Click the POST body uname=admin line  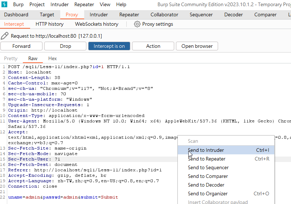pos(63,197)
